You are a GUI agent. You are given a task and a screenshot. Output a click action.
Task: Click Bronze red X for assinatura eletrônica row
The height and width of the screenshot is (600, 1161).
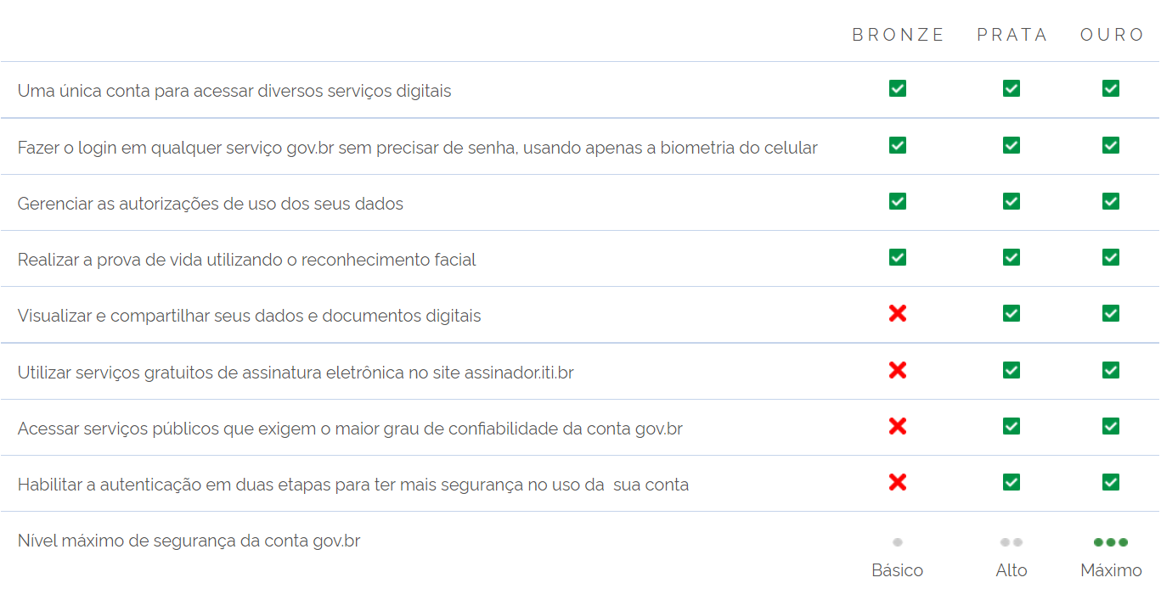(898, 369)
